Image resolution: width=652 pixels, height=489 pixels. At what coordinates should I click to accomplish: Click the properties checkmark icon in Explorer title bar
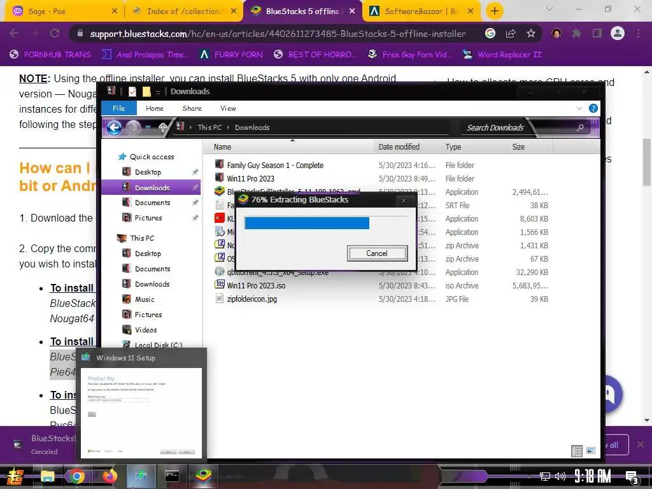coord(132,92)
